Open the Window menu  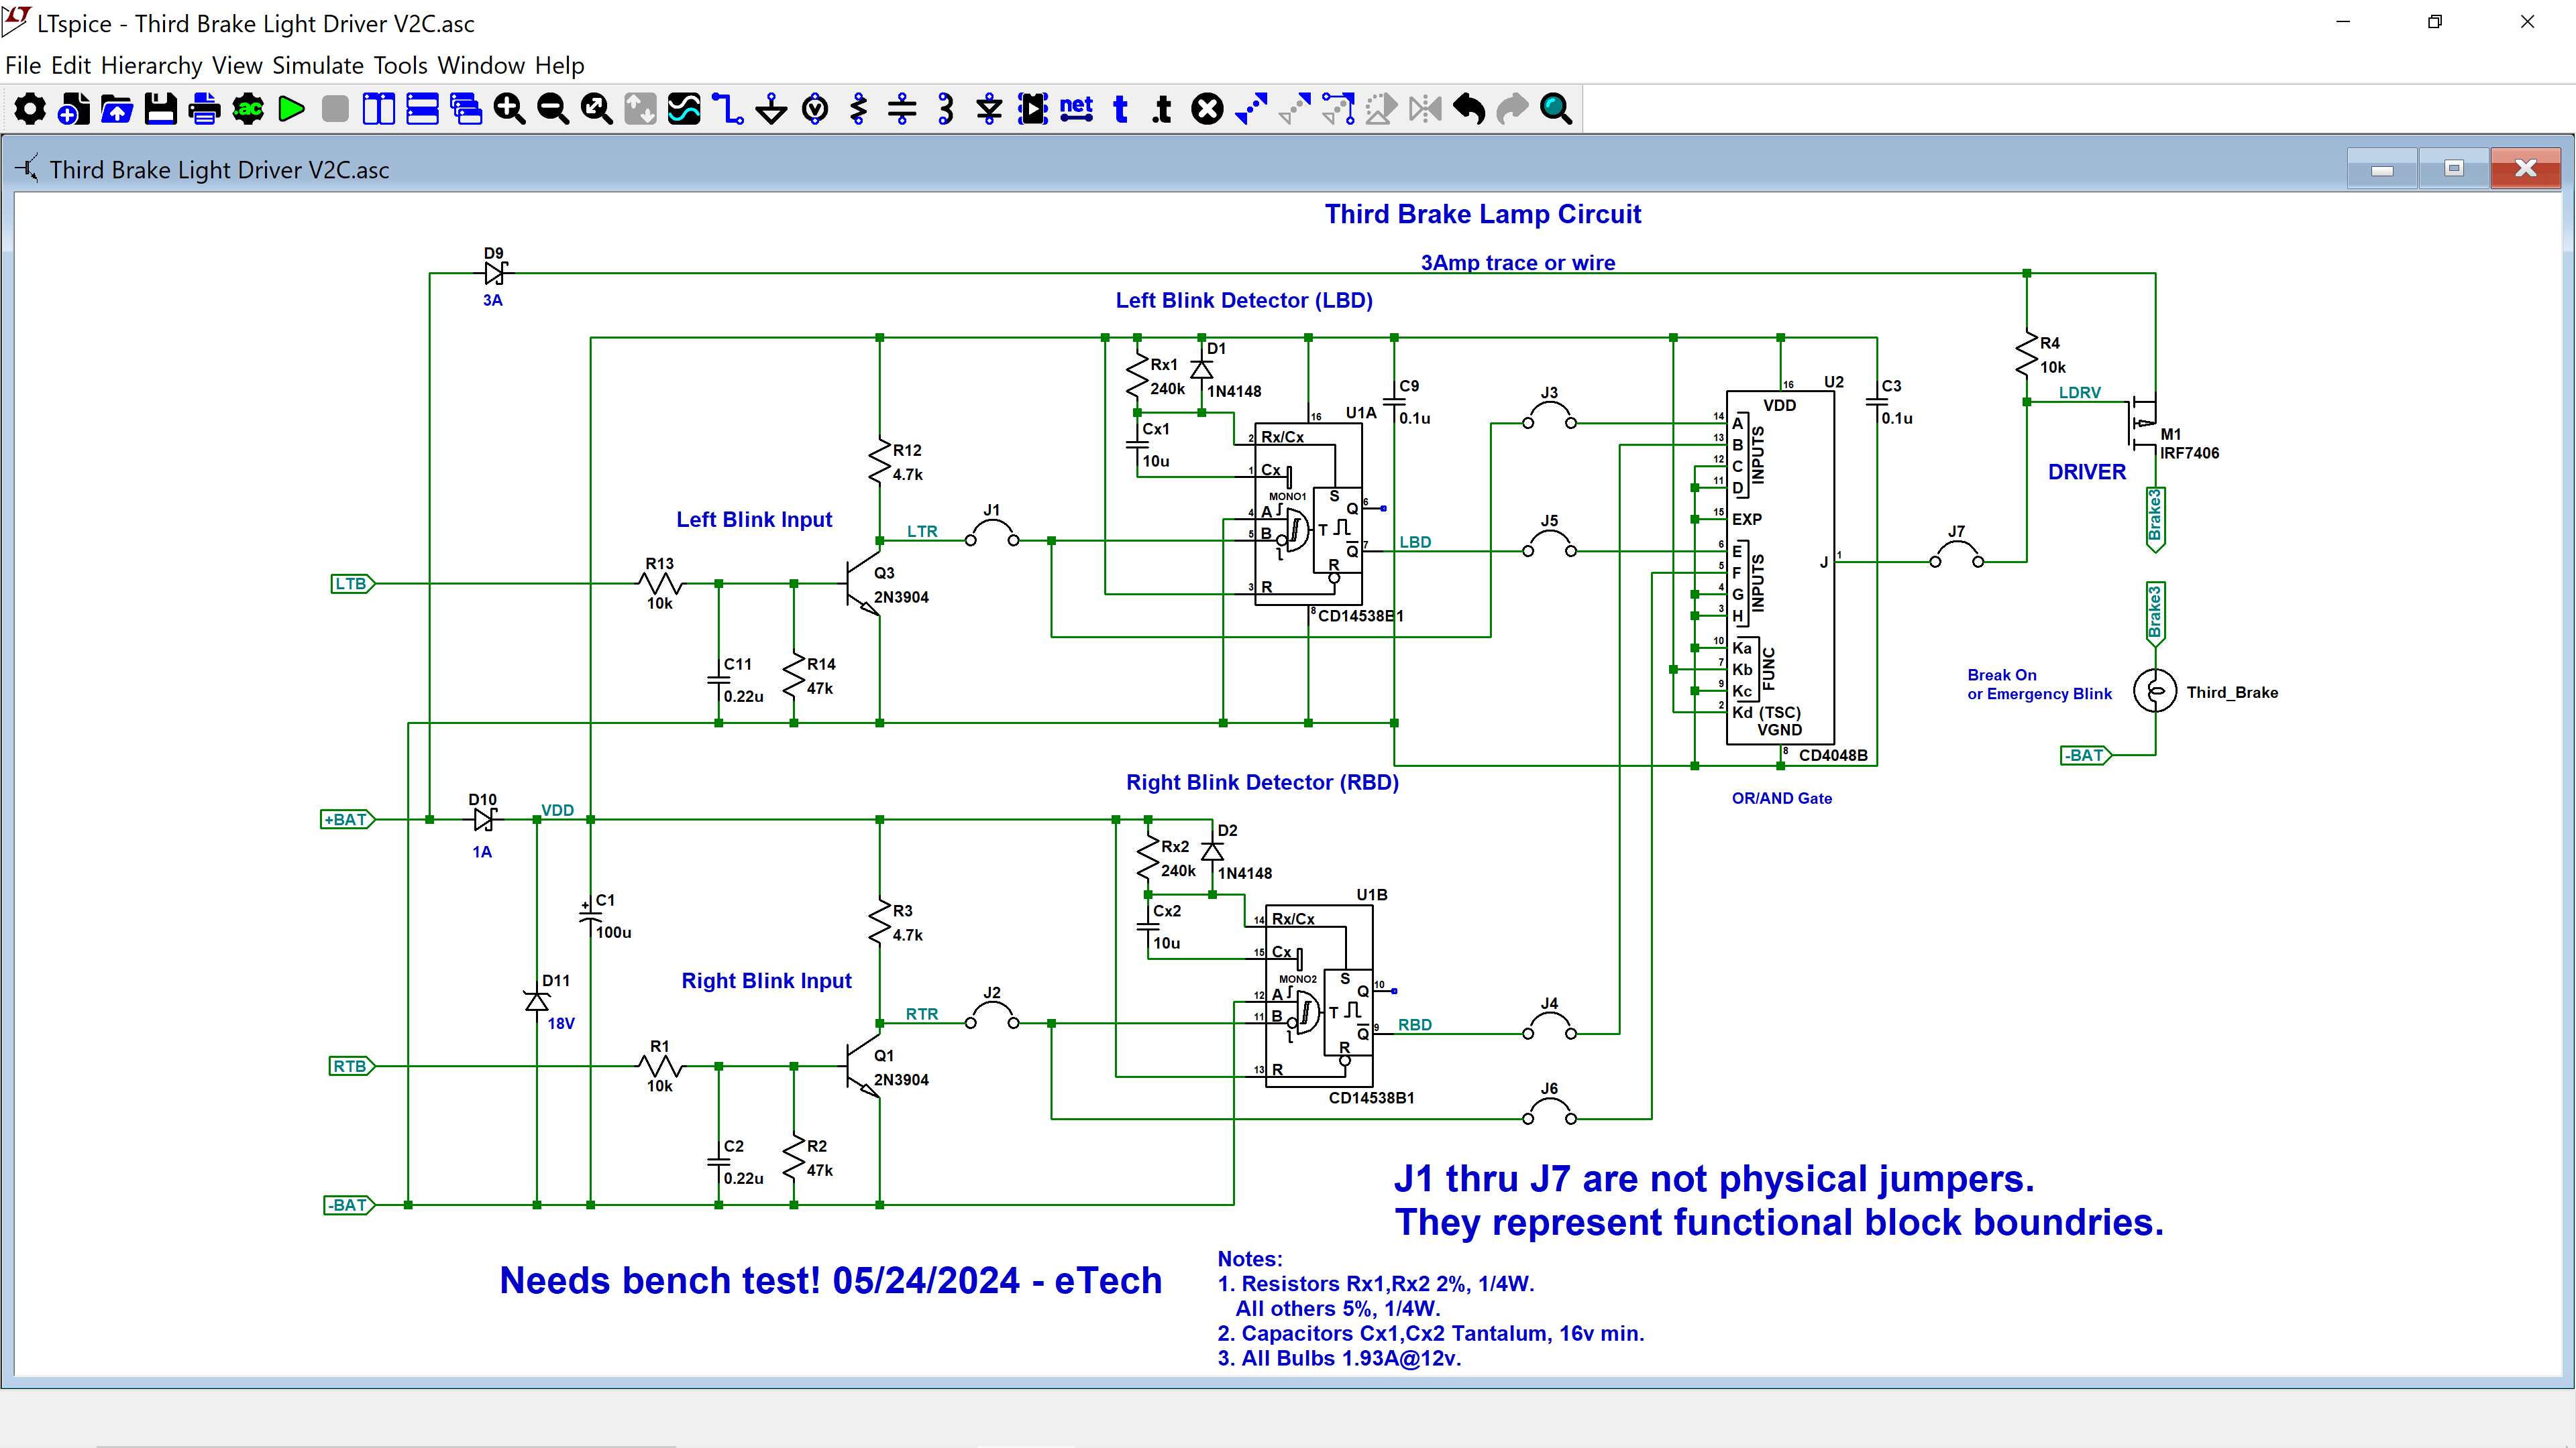481,66
